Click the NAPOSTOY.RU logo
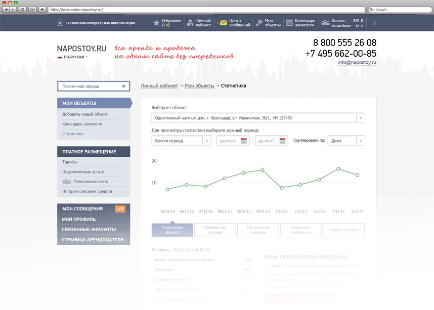Screen dimensions: 434x310 click(81, 49)
